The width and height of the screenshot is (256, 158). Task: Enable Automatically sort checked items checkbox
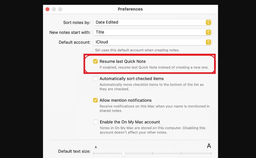pos(95,79)
